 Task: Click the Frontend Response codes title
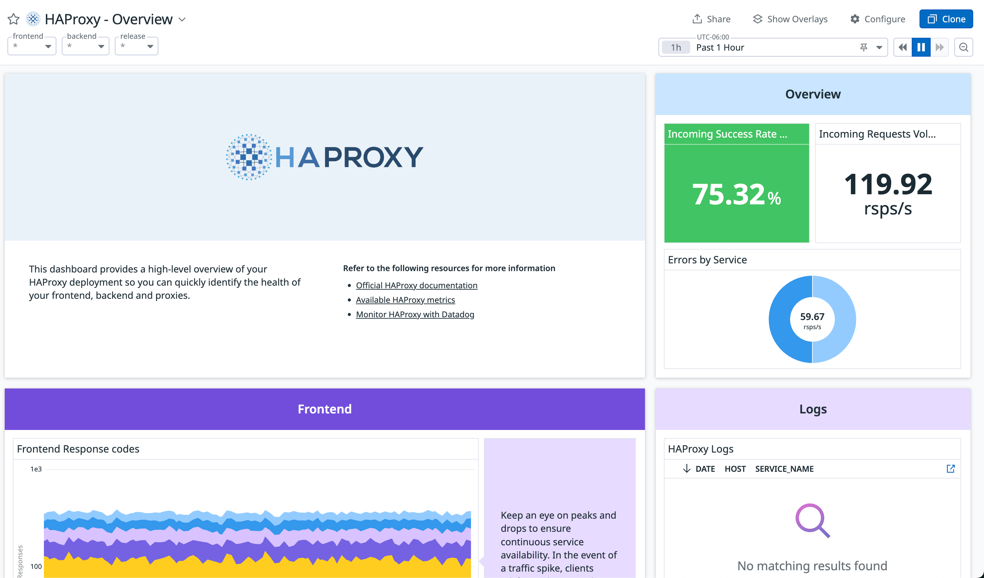(x=78, y=449)
